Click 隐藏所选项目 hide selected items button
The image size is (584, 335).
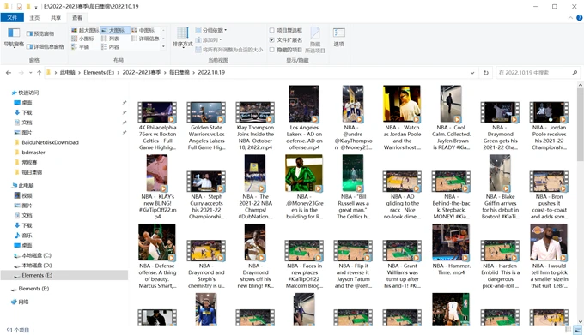(x=315, y=39)
